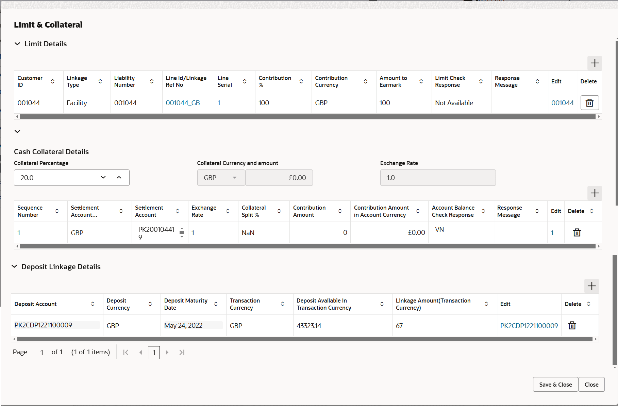Collapse the Limit Details section
Image resolution: width=618 pixels, height=406 pixels.
click(17, 44)
